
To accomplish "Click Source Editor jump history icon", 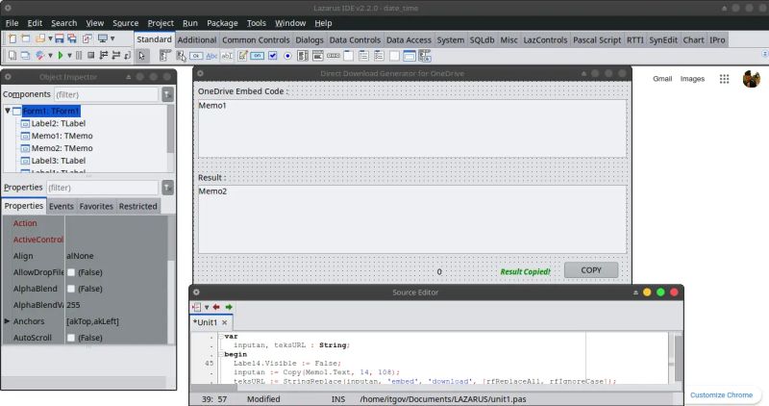I will tap(197, 307).
